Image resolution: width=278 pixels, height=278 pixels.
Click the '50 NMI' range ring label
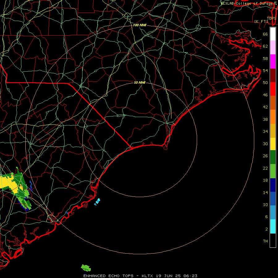(x=140, y=82)
